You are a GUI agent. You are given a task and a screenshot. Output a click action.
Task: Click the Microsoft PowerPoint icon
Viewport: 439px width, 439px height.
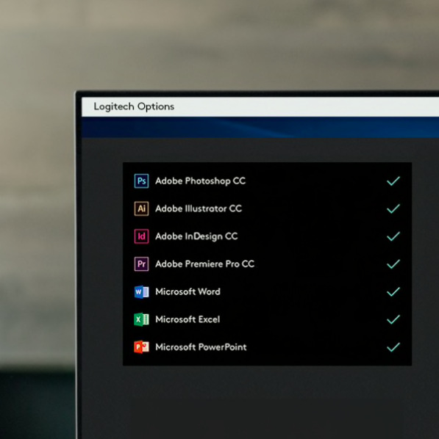tap(141, 347)
